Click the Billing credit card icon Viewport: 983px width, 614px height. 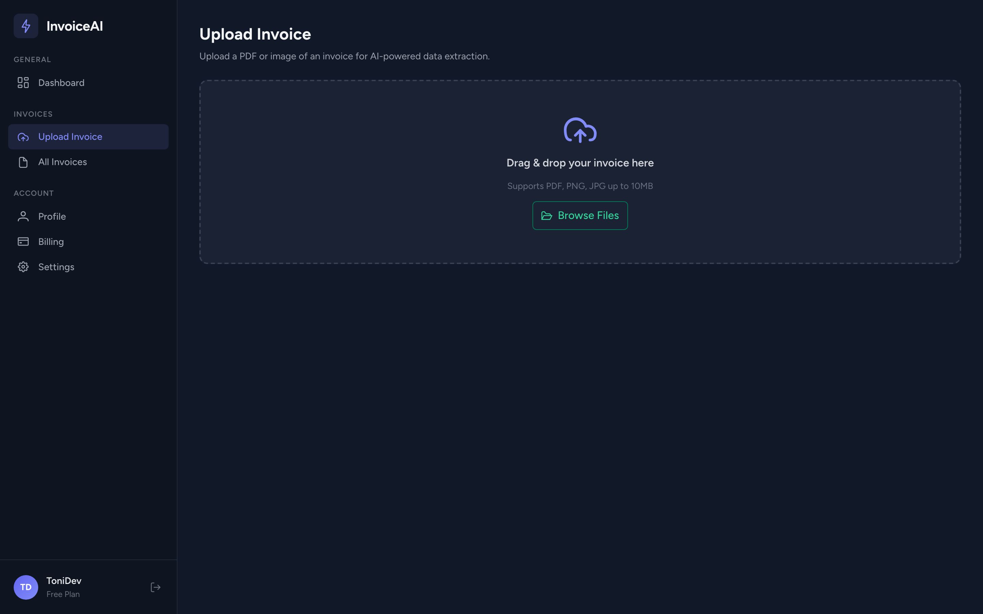(x=23, y=242)
